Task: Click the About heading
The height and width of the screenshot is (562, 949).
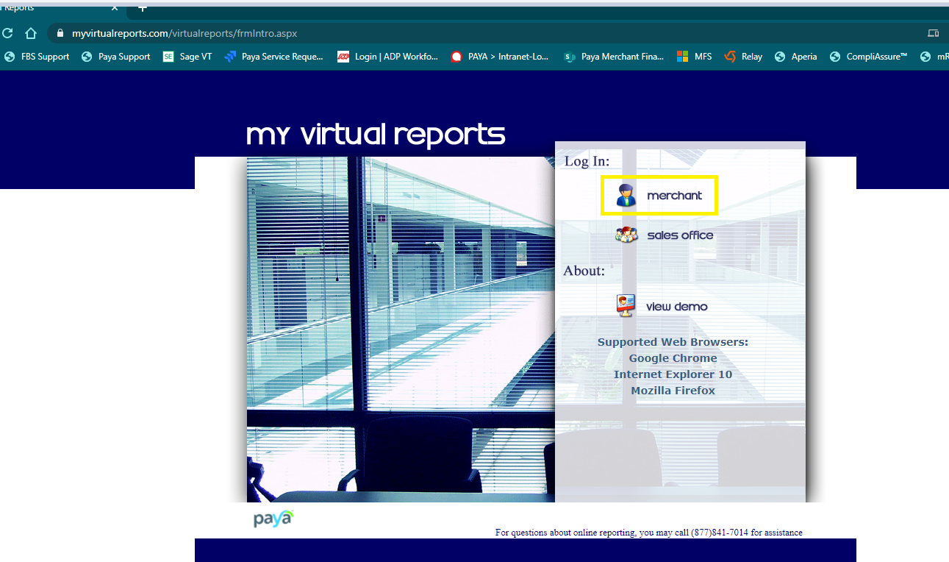Action: (584, 271)
